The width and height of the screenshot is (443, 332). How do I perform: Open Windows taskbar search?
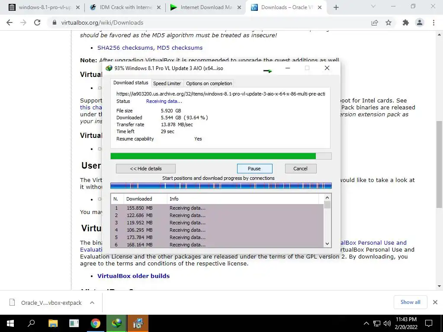pos(31,323)
